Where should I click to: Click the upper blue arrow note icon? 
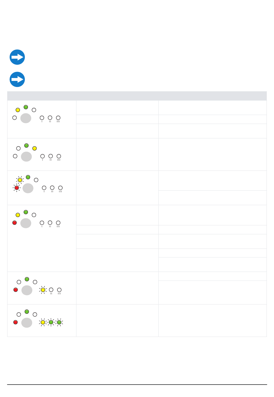(x=17, y=57)
